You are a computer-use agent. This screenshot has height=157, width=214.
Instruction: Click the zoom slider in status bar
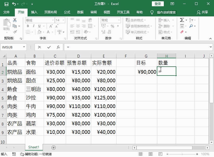point(183,154)
